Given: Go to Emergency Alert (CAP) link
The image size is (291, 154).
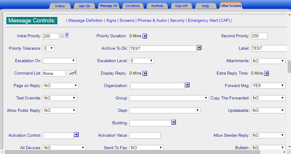Looking at the screenshot, I should [209, 20].
